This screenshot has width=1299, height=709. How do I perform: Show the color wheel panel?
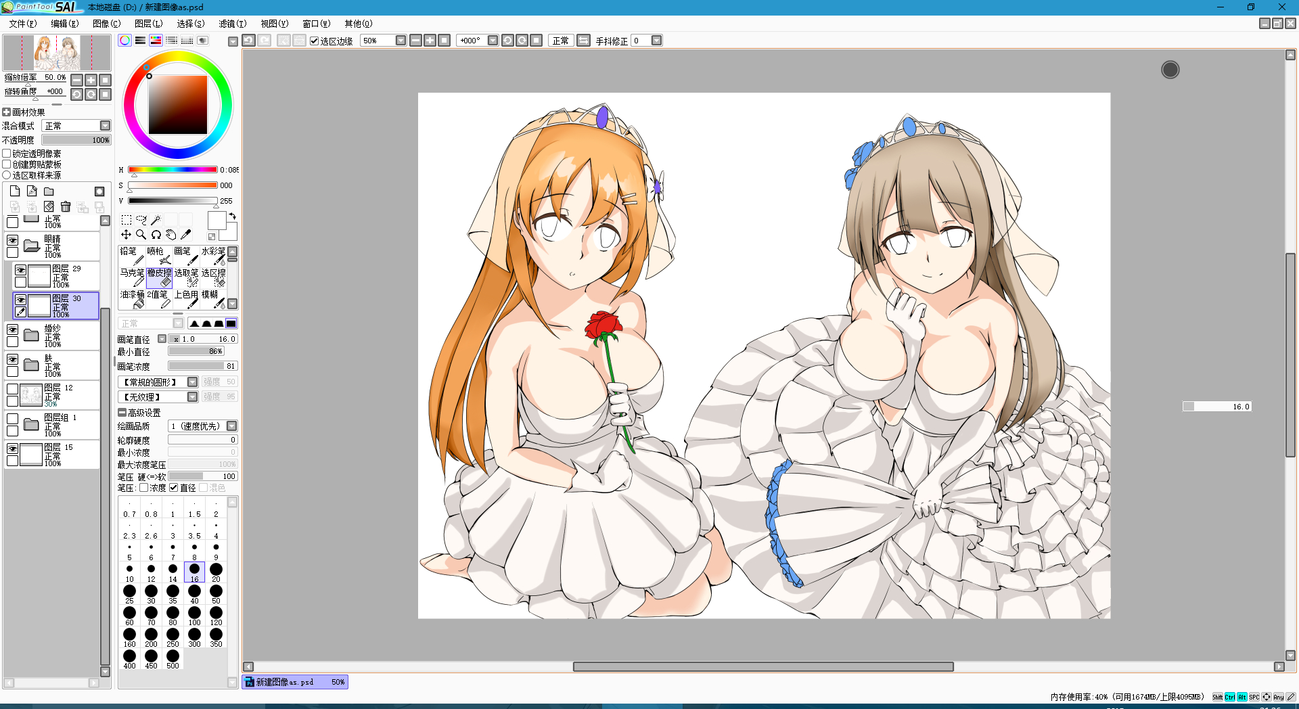[124, 41]
